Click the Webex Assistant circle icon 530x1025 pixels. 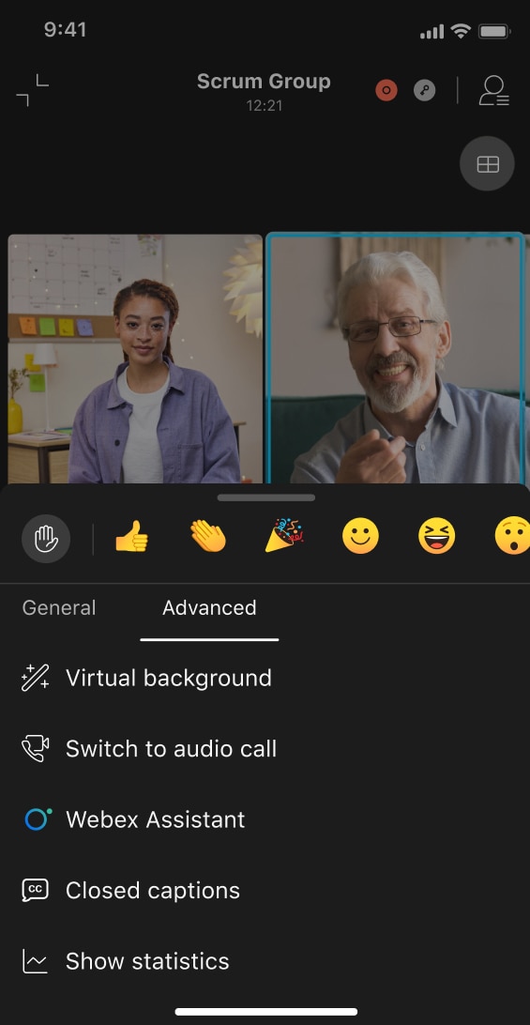38,819
